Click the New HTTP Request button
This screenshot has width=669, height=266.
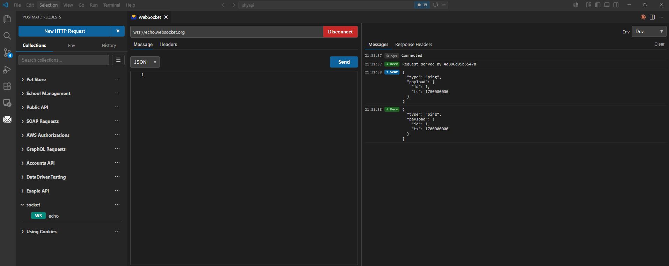point(65,31)
